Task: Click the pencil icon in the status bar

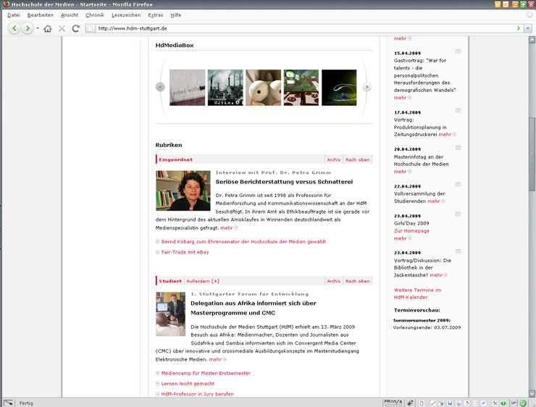Action: click(x=433, y=403)
